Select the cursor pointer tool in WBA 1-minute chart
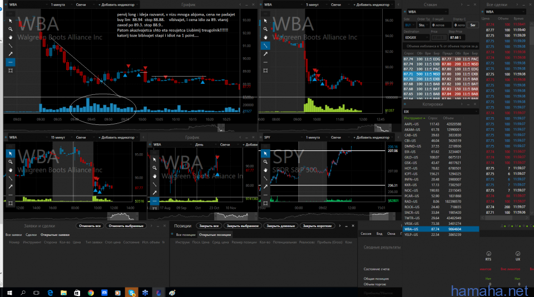 [x=11, y=21]
